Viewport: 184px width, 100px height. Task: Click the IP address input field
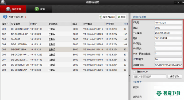[x=168, y=23]
